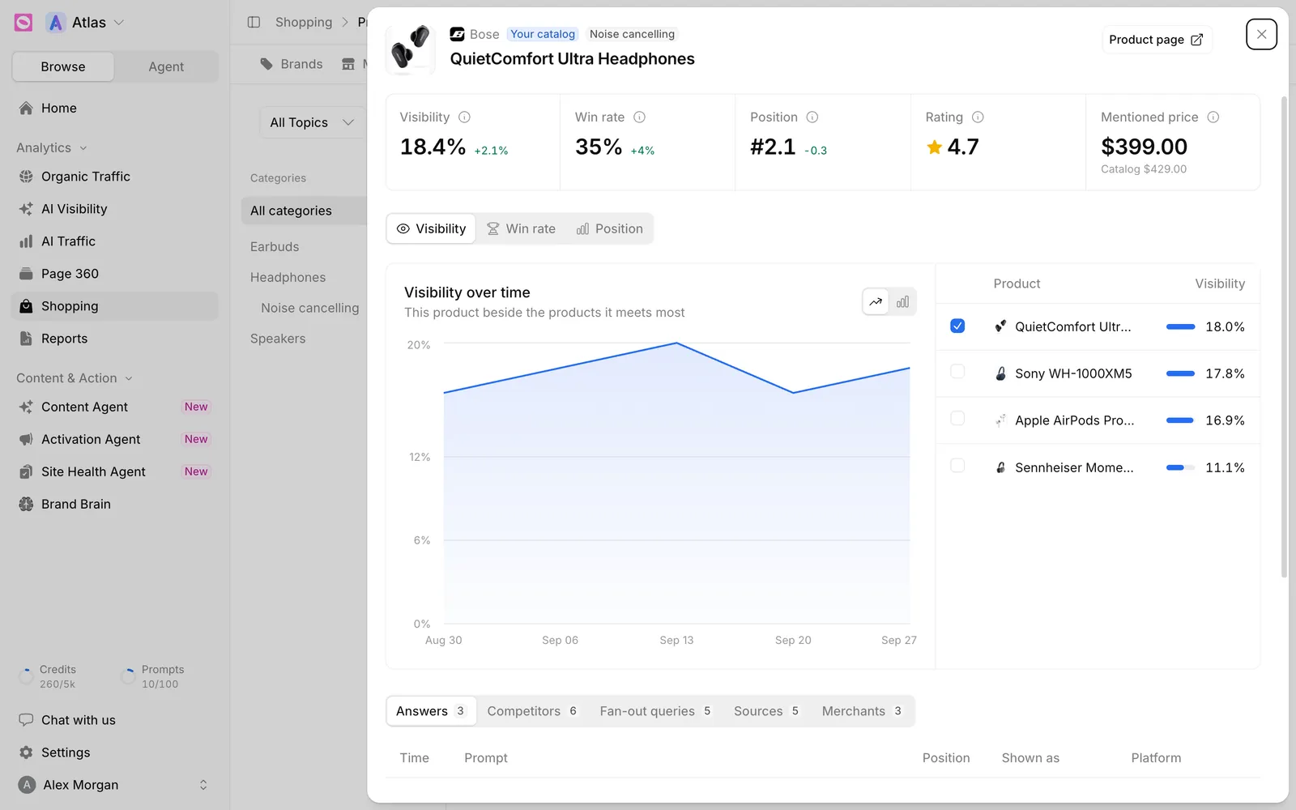Viewport: 1296px width, 810px height.
Task: Toggle the sidebar panel icon
Action: point(254,22)
